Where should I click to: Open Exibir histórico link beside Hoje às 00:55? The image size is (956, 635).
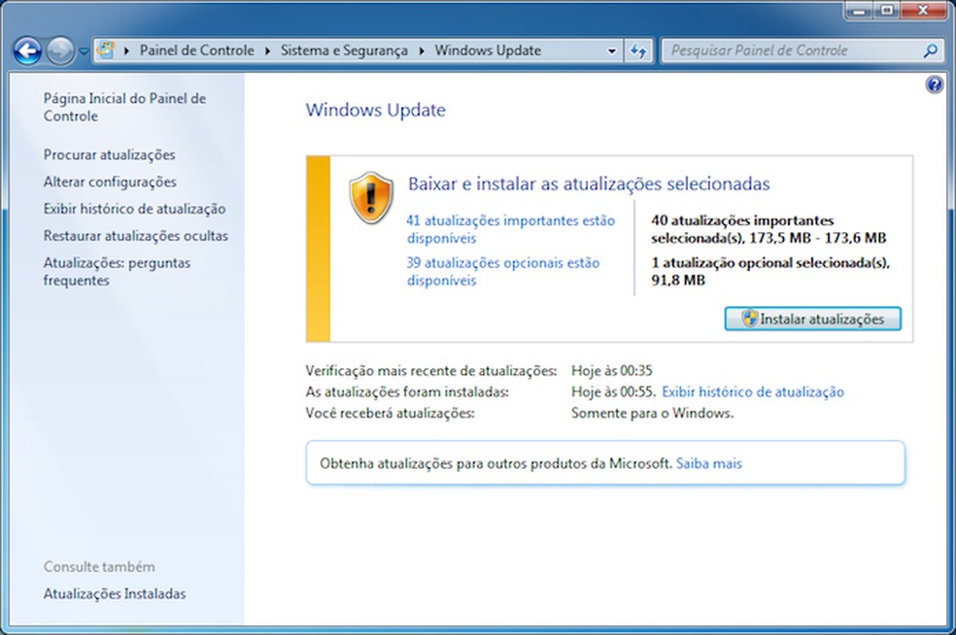coord(753,392)
